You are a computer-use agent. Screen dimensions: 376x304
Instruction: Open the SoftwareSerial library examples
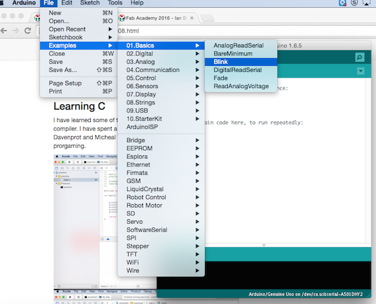click(x=161, y=230)
